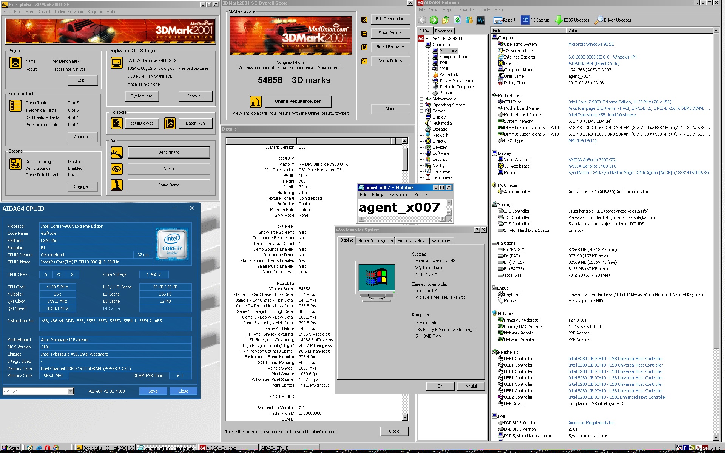Viewport: 725px width, 453px height.
Task: Click inside the Notatnik text area
Action: 402,208
